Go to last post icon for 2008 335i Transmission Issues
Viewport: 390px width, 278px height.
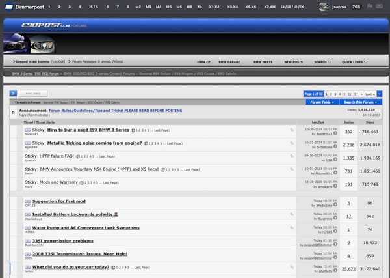click(x=335, y=257)
